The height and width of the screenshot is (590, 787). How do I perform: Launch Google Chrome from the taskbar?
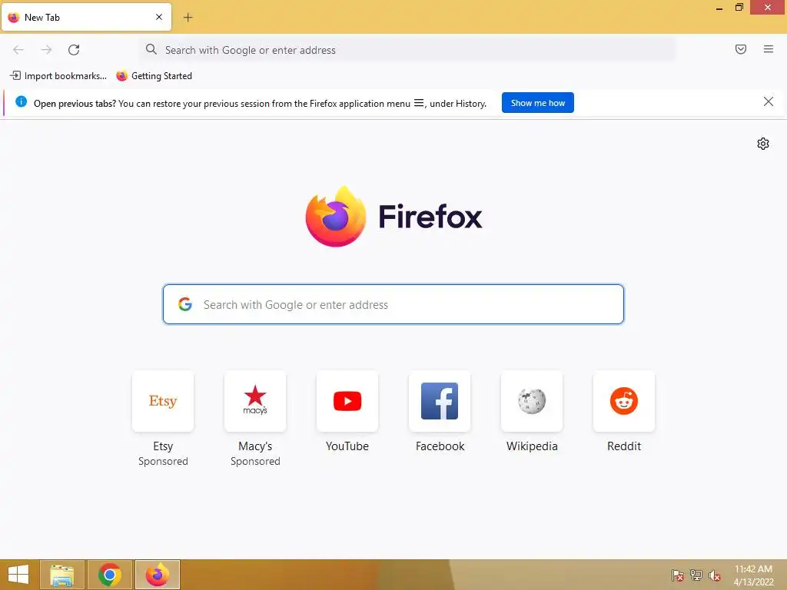[109, 575]
